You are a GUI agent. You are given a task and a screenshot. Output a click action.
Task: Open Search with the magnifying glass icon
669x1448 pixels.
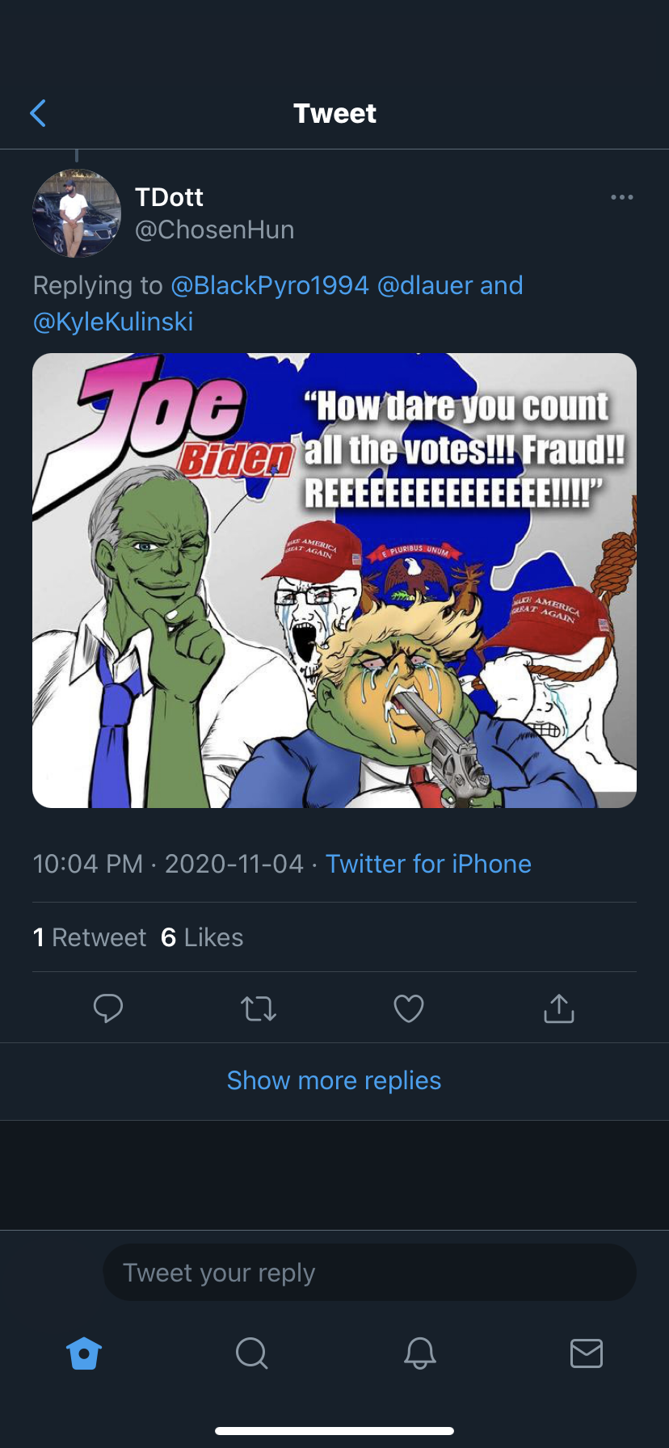click(250, 1354)
